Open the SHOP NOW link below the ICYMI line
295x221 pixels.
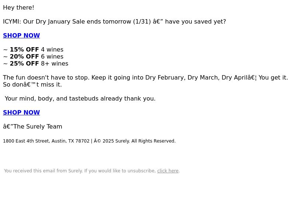[x=21, y=35]
